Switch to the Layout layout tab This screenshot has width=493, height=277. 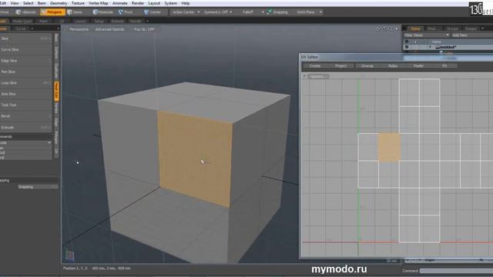click(80, 21)
